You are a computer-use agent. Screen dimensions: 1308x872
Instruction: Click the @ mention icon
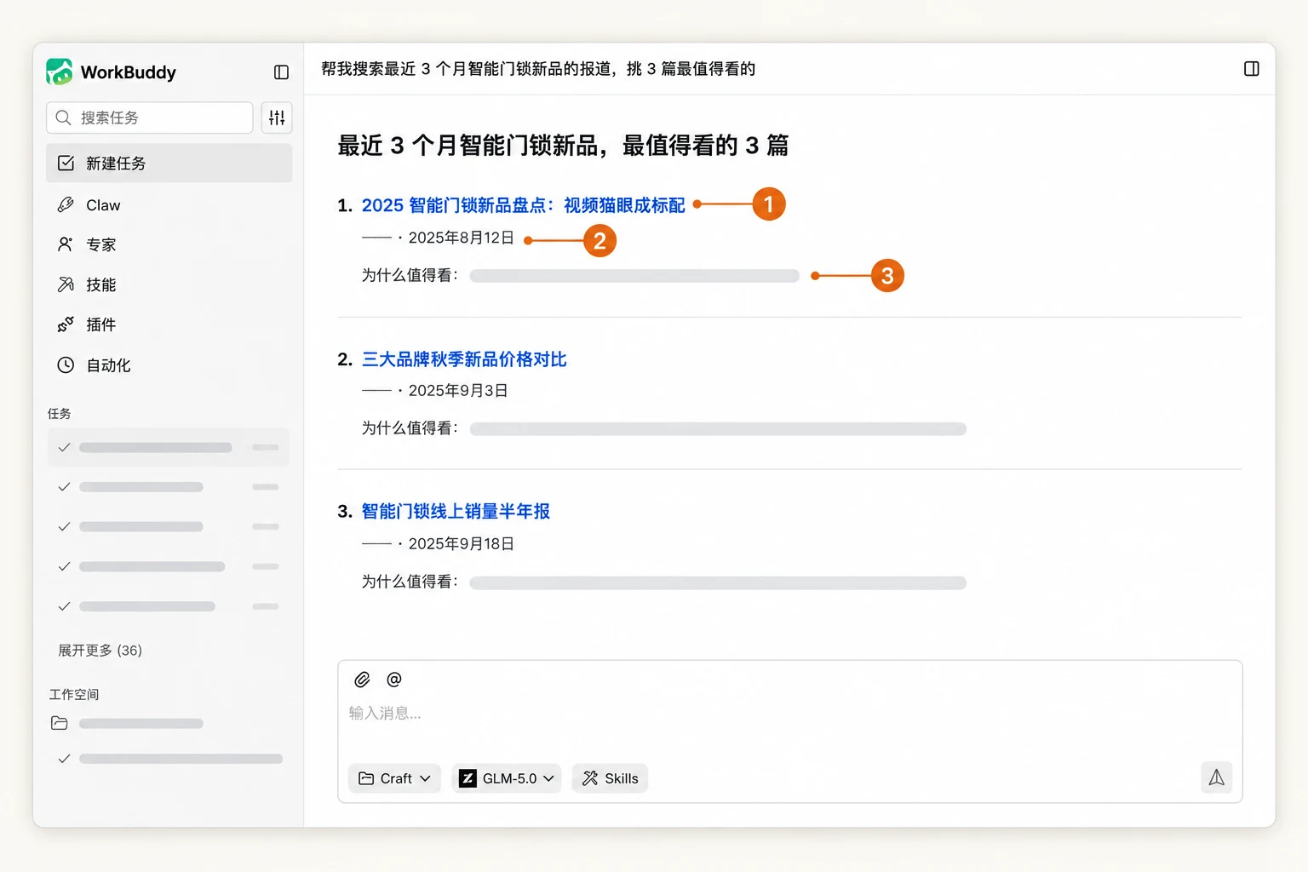click(393, 680)
